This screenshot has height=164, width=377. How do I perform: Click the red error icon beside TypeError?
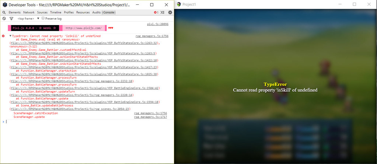[x=3, y=36]
